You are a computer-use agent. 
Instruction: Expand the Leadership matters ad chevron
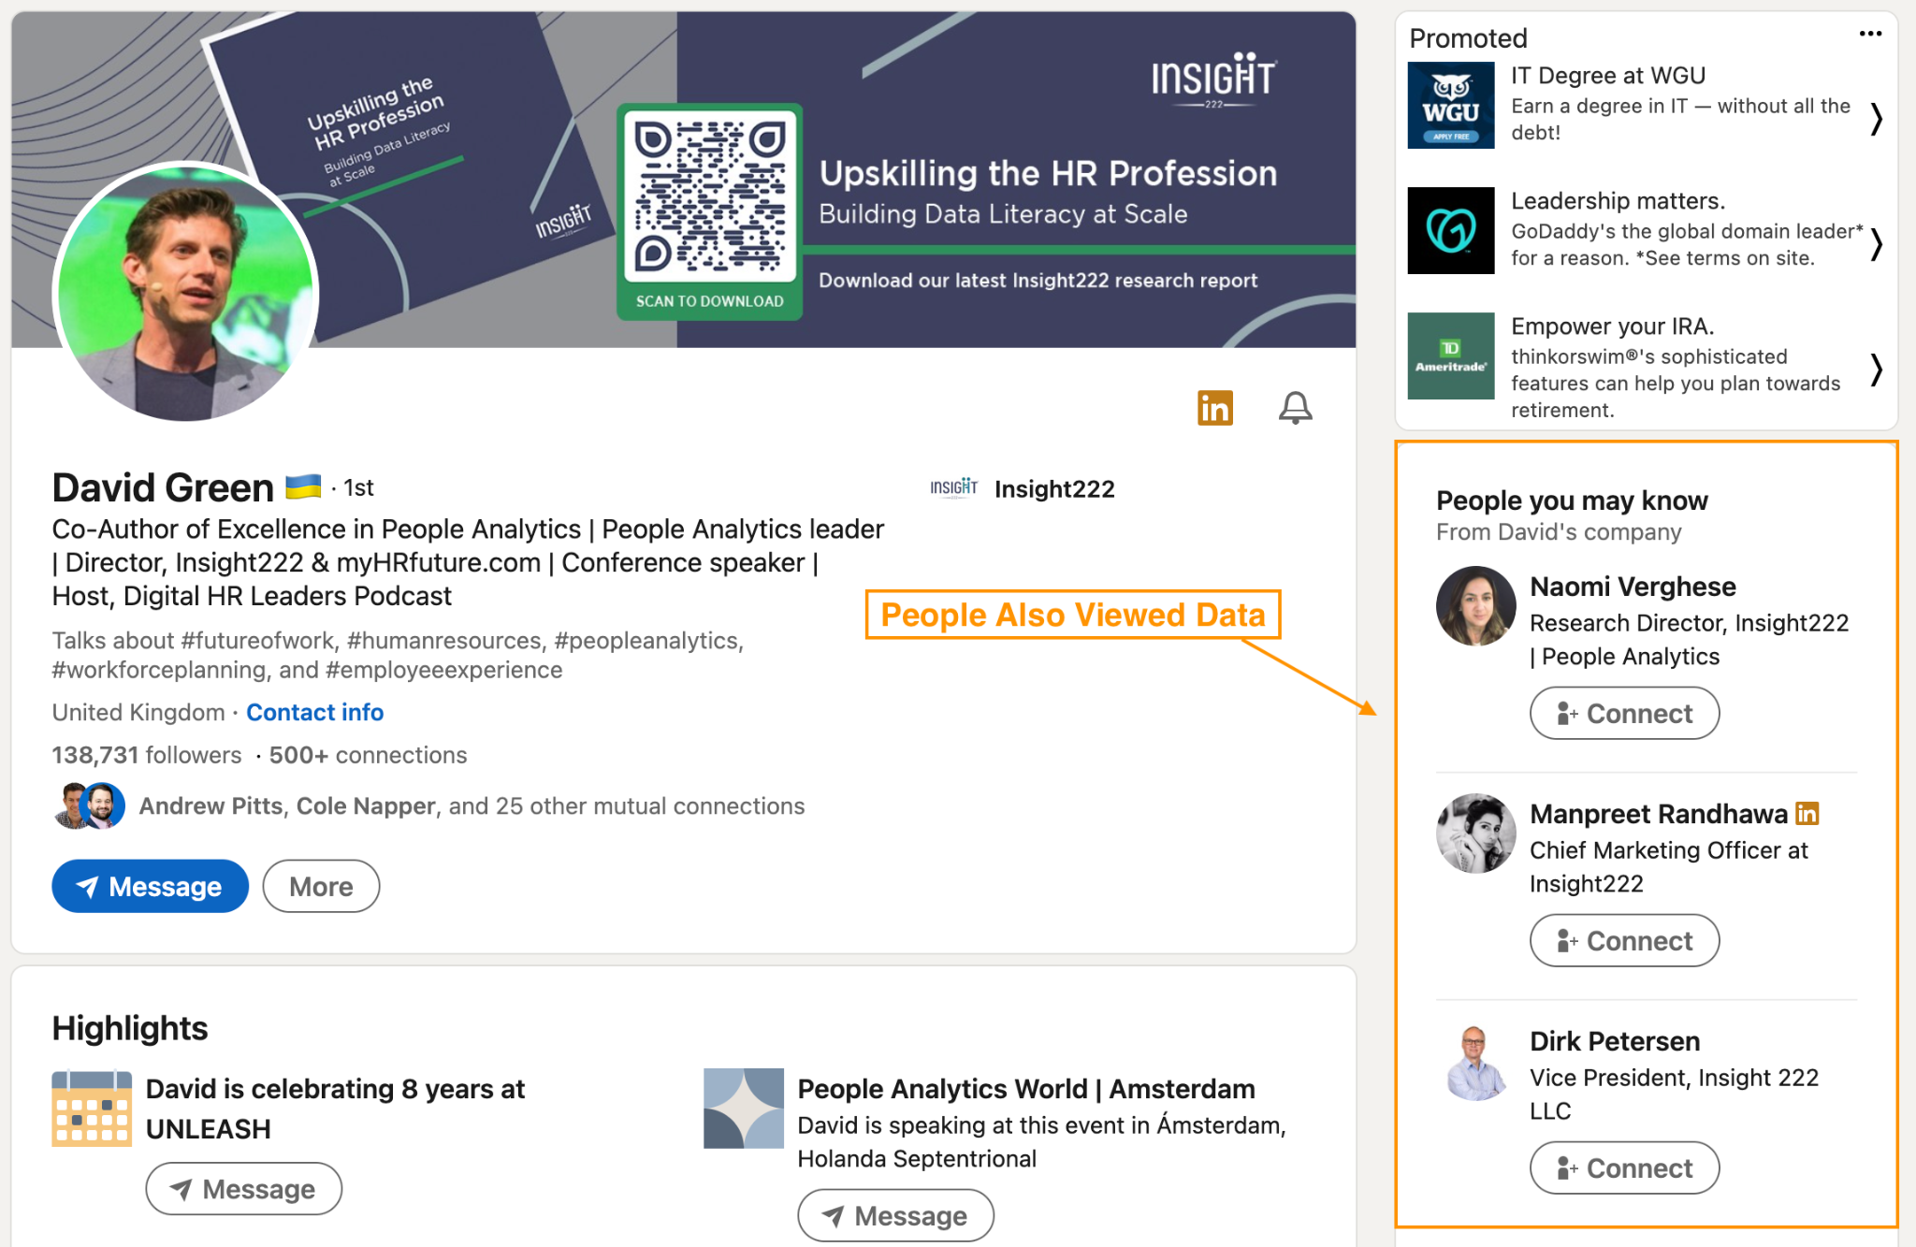1875,244
